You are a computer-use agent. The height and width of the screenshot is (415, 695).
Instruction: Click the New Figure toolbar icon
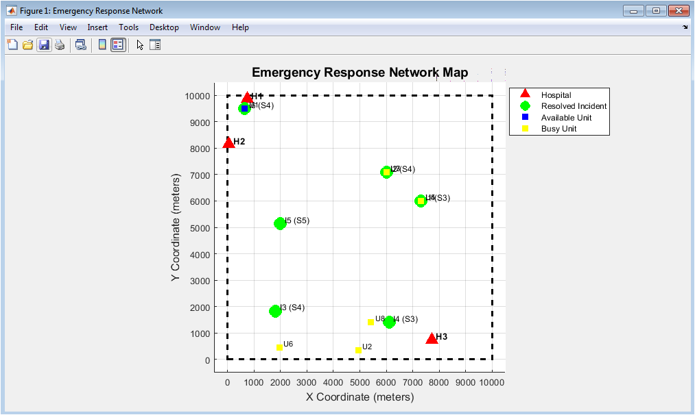pyautogui.click(x=12, y=45)
